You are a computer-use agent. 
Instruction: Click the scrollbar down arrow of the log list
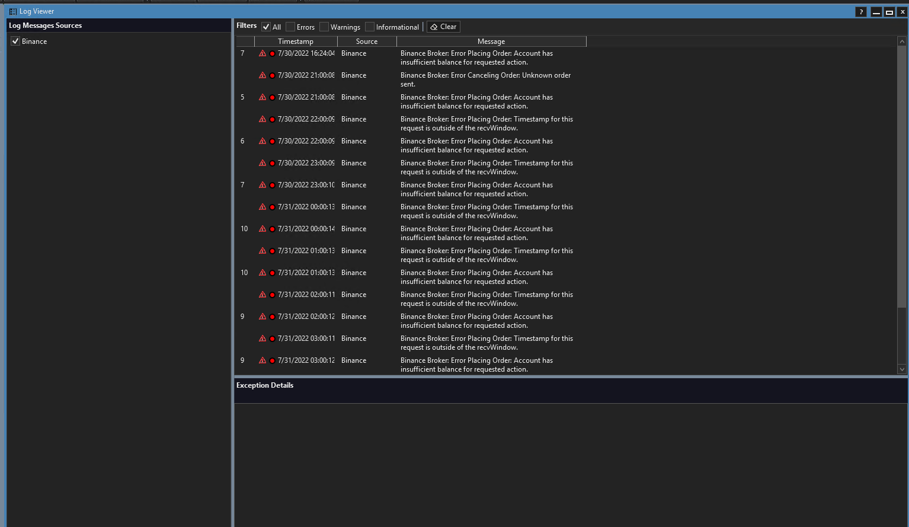902,369
